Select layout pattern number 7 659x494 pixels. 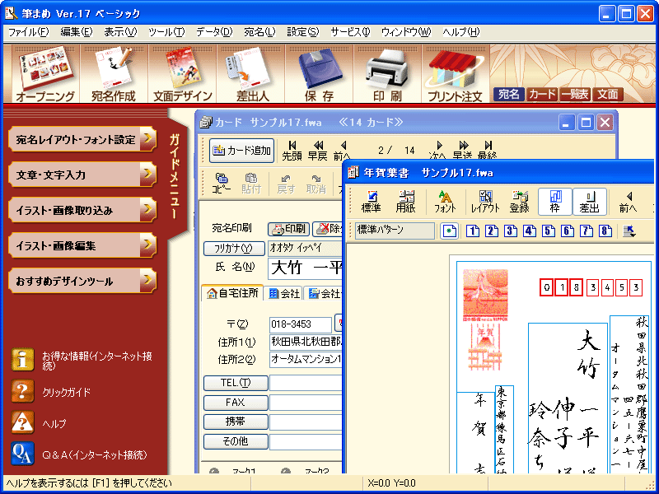tap(587, 231)
